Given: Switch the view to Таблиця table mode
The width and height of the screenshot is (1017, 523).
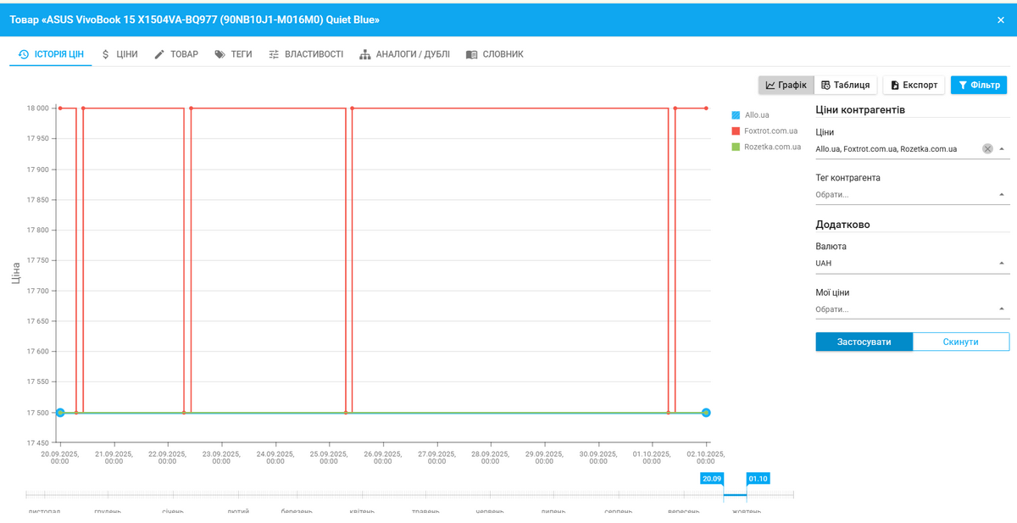Looking at the screenshot, I should point(845,85).
